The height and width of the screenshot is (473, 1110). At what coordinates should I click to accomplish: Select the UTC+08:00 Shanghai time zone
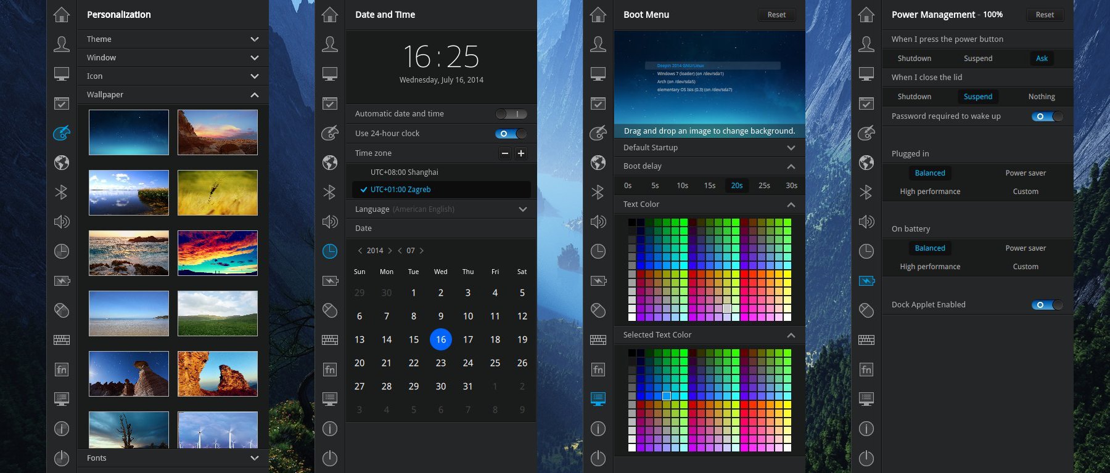click(405, 172)
